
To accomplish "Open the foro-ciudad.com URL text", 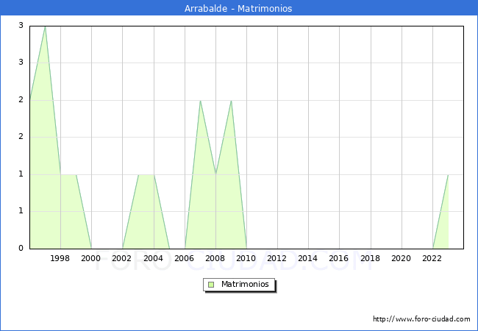I will tap(421, 319).
